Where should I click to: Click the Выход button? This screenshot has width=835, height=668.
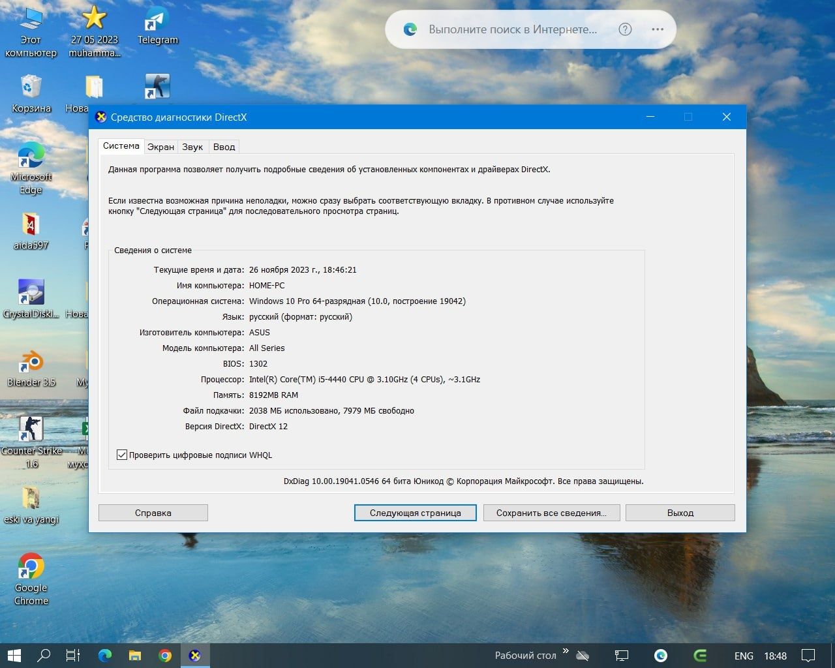point(680,513)
